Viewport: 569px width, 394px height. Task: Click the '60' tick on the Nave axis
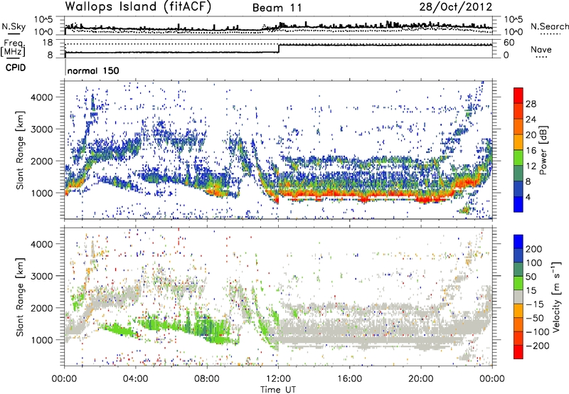pos(509,43)
